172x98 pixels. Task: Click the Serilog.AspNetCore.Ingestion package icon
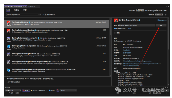pyautogui.click(x=9, y=46)
